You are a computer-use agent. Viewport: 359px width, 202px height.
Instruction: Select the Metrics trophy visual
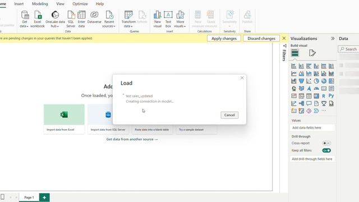pos(324,103)
